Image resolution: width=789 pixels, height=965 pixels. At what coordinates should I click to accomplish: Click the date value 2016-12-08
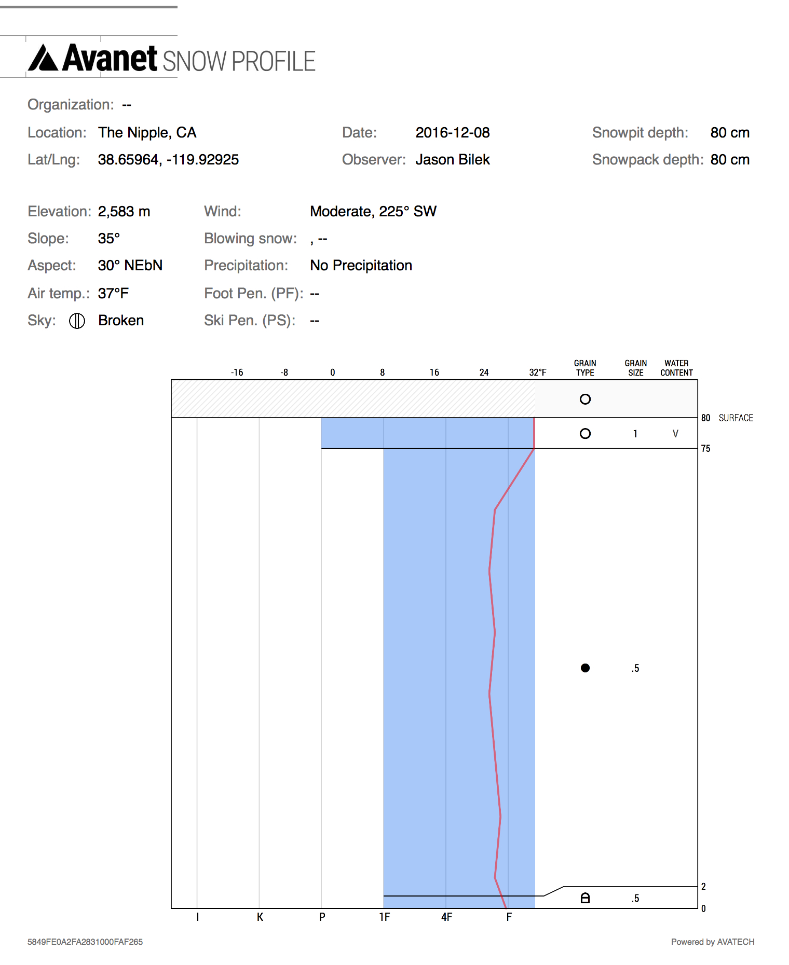click(x=452, y=133)
